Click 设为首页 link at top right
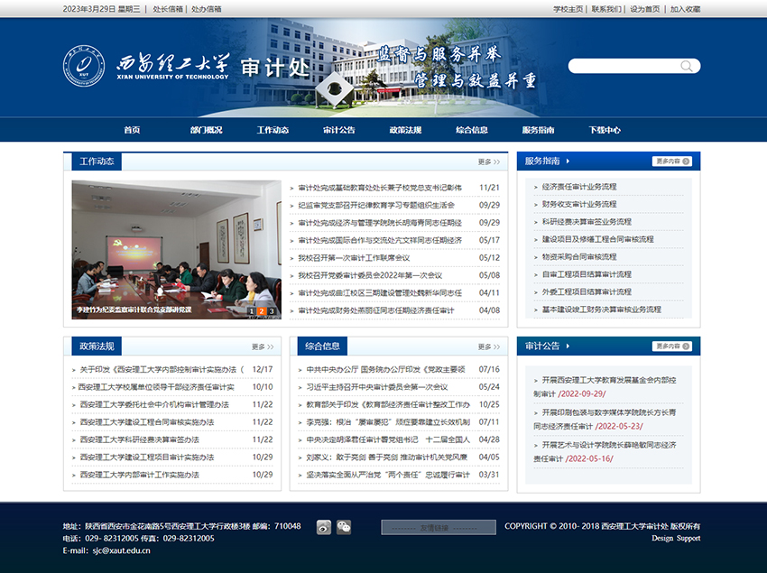The image size is (767, 573). click(644, 9)
